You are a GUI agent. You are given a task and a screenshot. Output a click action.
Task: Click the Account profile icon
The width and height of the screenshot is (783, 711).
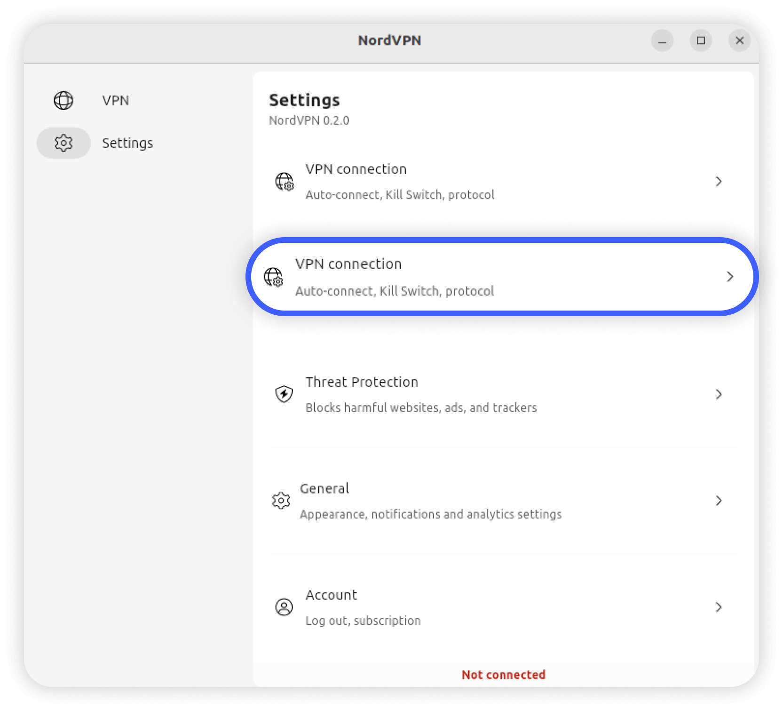284,607
